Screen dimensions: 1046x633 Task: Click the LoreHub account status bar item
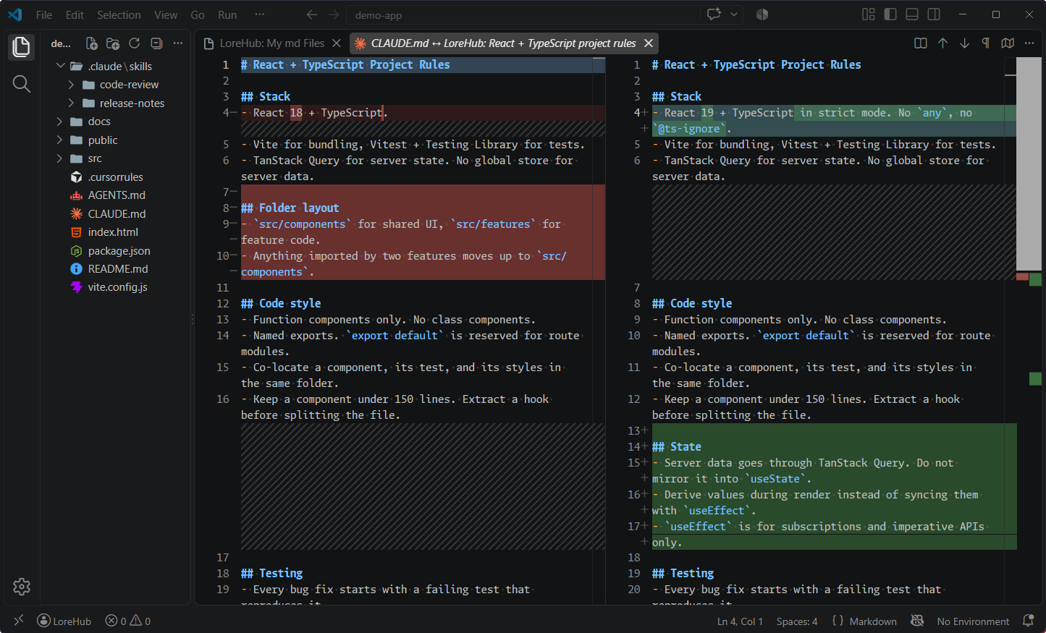[x=64, y=621]
